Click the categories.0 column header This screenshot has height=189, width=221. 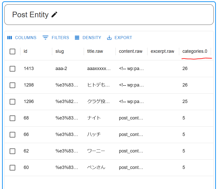[195, 51]
